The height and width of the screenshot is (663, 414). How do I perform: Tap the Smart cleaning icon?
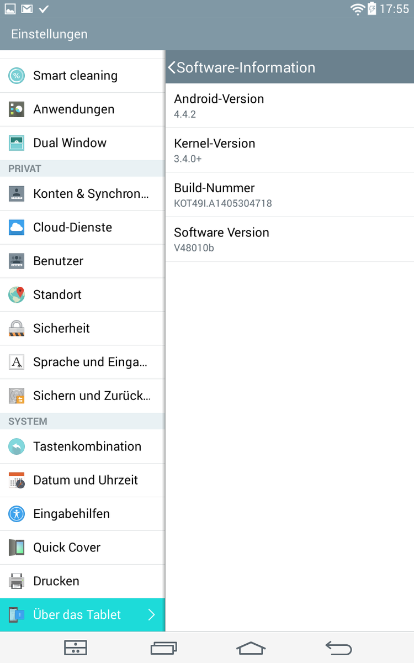(x=17, y=76)
